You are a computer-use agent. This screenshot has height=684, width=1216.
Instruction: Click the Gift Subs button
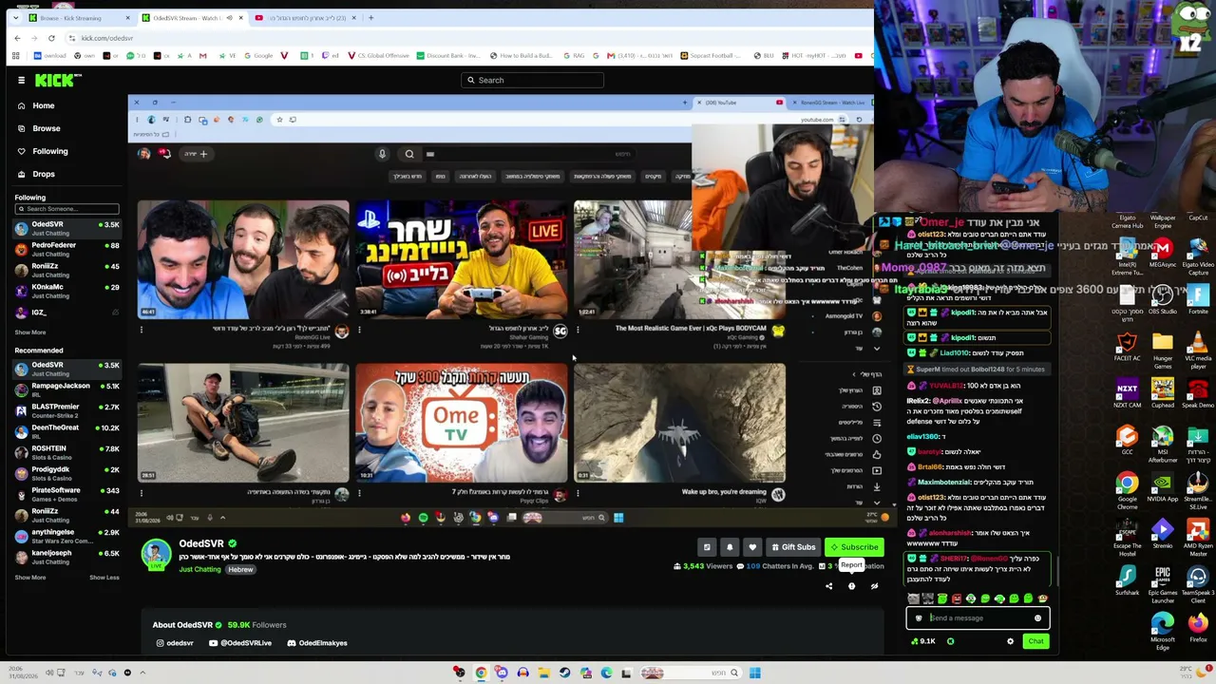pos(793,547)
